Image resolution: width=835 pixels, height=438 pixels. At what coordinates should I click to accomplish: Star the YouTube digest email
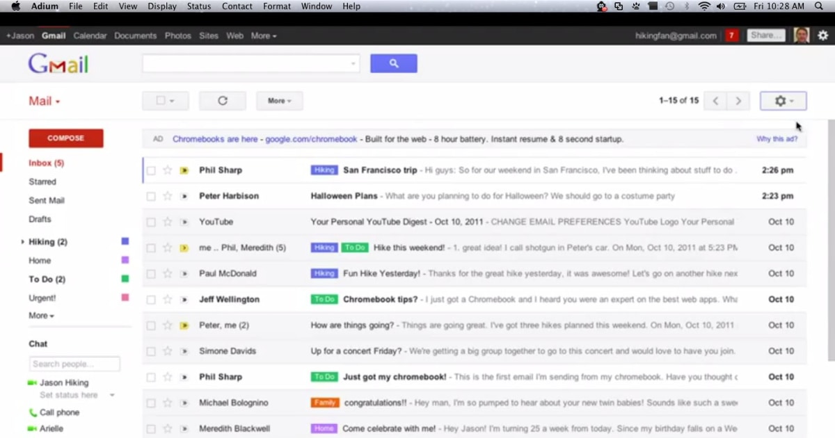tap(167, 222)
